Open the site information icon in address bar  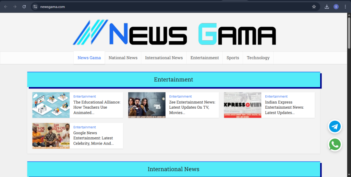point(35,7)
